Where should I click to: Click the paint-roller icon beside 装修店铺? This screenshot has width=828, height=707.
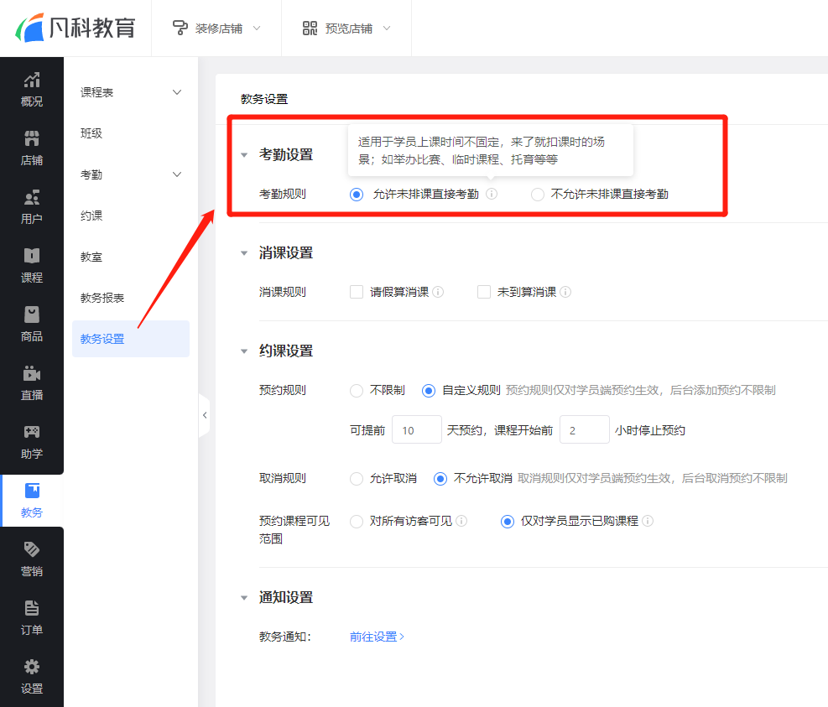(x=180, y=28)
